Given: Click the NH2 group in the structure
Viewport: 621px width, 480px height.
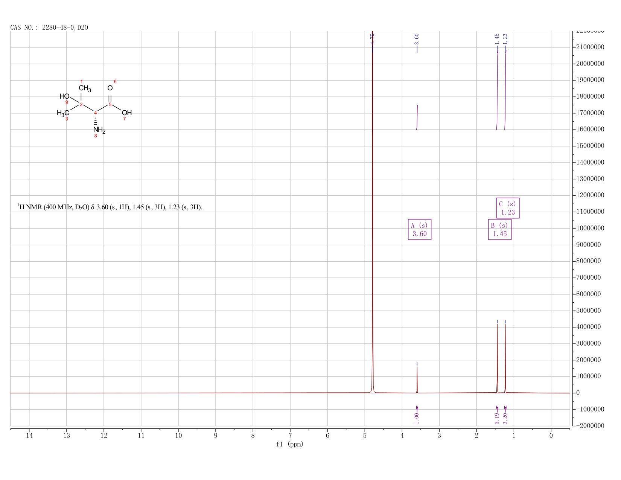Looking at the screenshot, I should (x=99, y=130).
